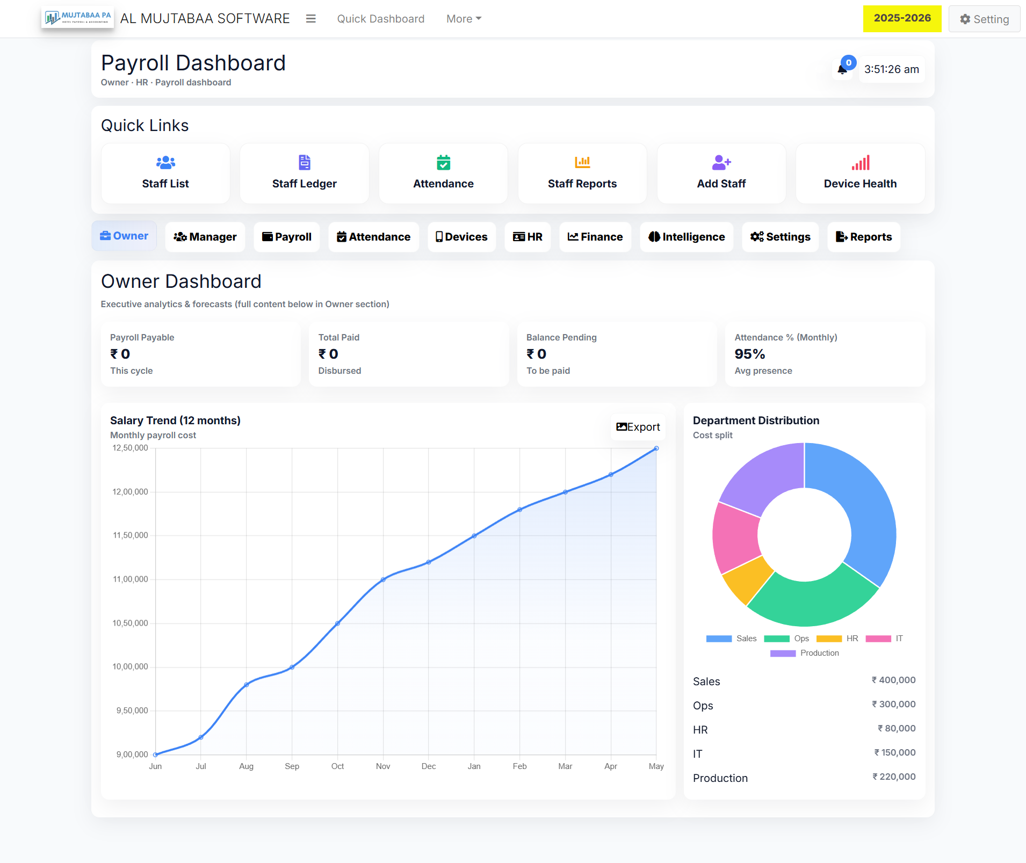This screenshot has height=863, width=1026.
Task: Click the IT pink legend color swatch
Action: 878,639
